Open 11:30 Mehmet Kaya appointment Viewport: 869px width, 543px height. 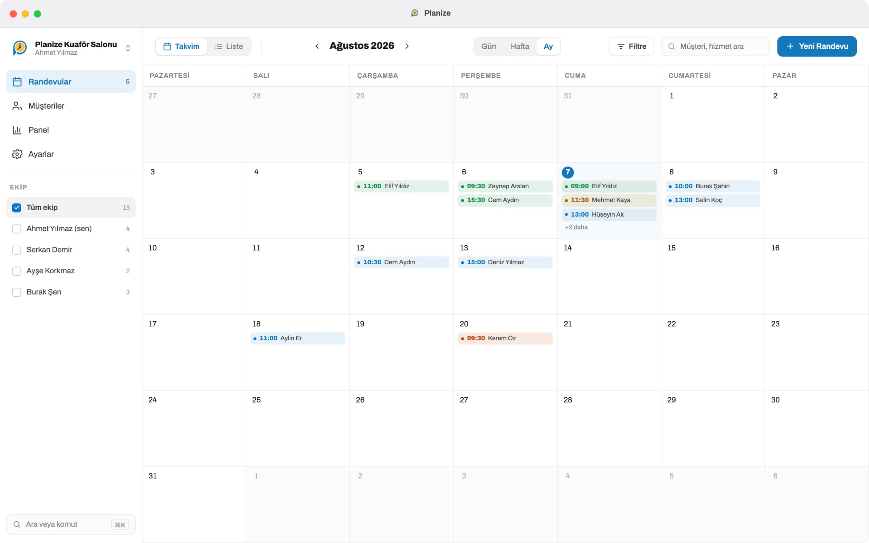[609, 200]
